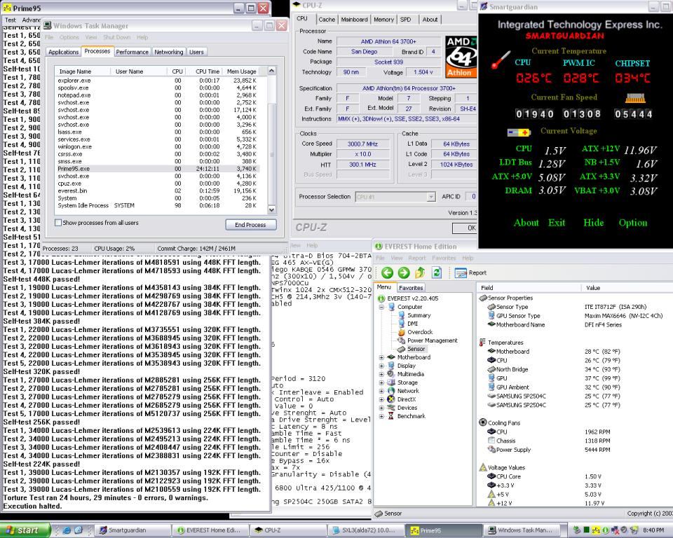Click Hide in the Smartguardian window
Screen dimensions: 673x538
pos(594,223)
